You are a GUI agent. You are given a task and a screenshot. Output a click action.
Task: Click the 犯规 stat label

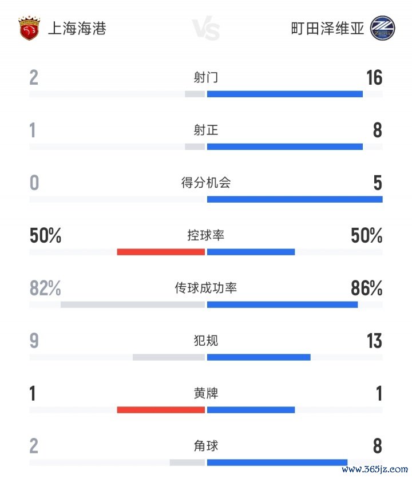tap(206, 341)
